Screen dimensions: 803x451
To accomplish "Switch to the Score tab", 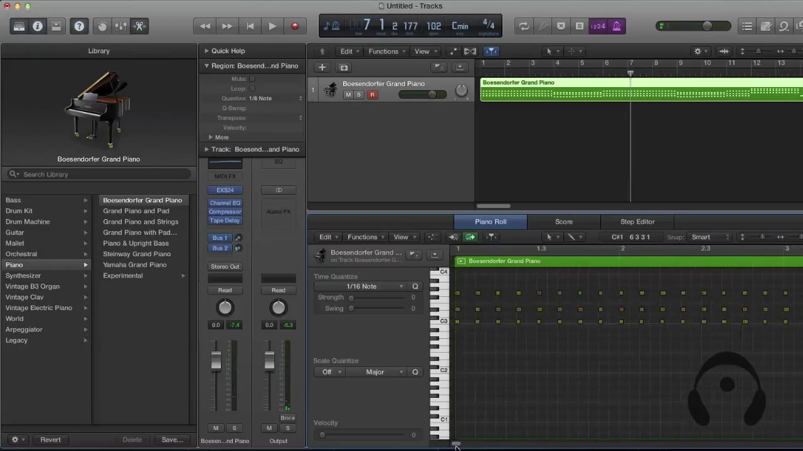I will 564,222.
